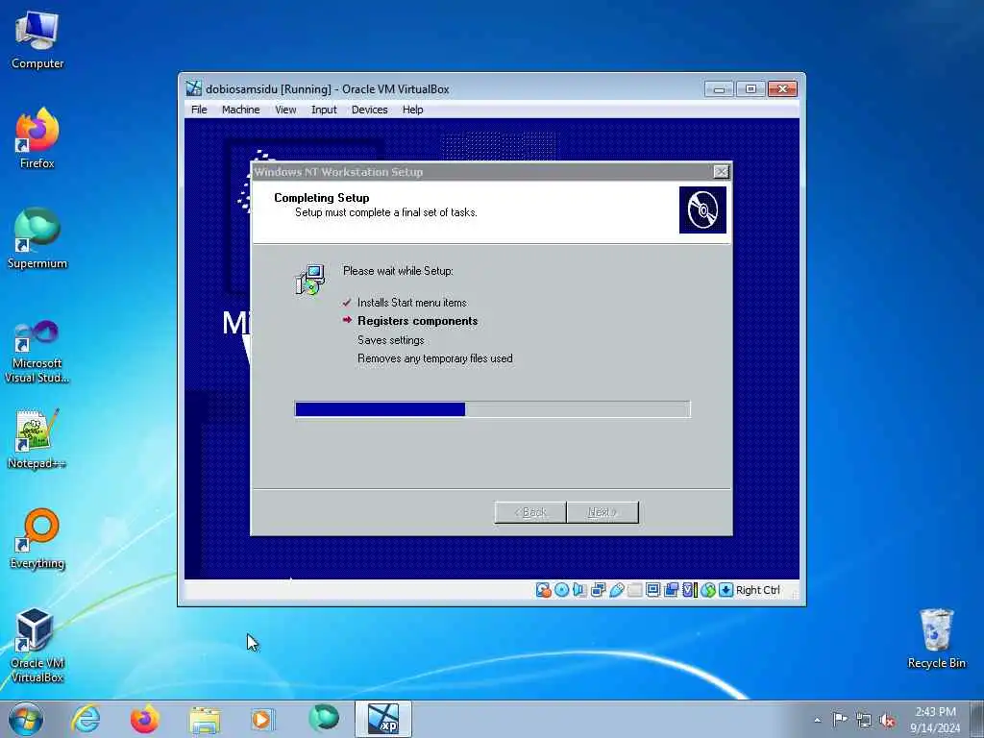Select the Microsoft Visual Studio desktop shortcut
The width and height of the screenshot is (984, 738).
tap(37, 352)
